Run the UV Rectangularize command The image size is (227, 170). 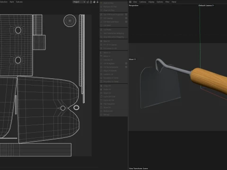pyautogui.click(x=112, y=67)
